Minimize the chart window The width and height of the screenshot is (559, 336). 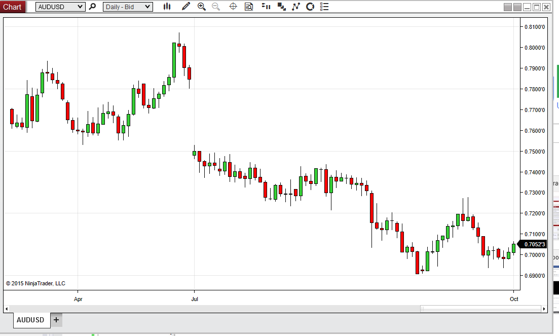pyautogui.click(x=527, y=7)
